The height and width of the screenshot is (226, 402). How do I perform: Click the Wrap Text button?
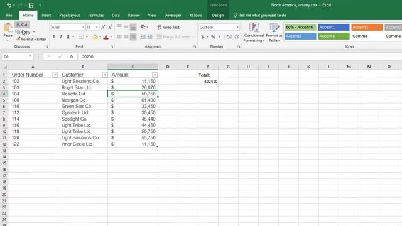click(168, 27)
